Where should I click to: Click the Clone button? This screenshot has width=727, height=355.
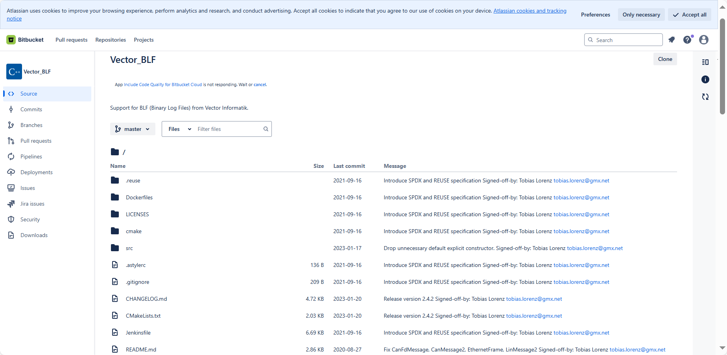coord(665,59)
